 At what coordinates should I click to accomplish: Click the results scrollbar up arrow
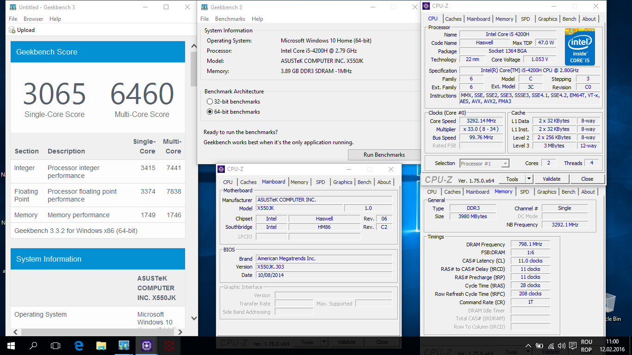(194, 47)
